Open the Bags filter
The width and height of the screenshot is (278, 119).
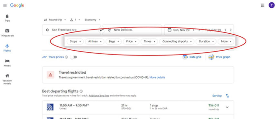[114, 41]
